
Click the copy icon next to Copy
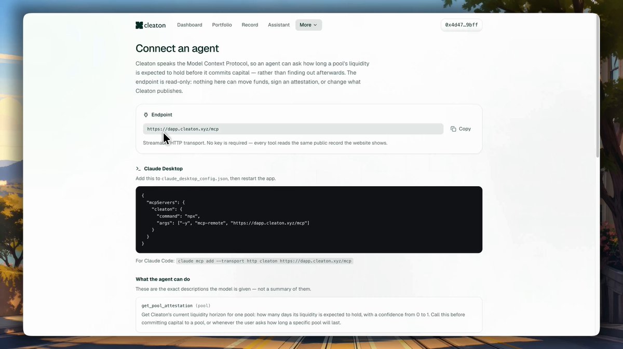coord(453,129)
